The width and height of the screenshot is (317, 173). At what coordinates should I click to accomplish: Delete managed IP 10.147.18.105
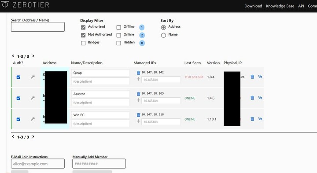pyautogui.click(x=139, y=94)
